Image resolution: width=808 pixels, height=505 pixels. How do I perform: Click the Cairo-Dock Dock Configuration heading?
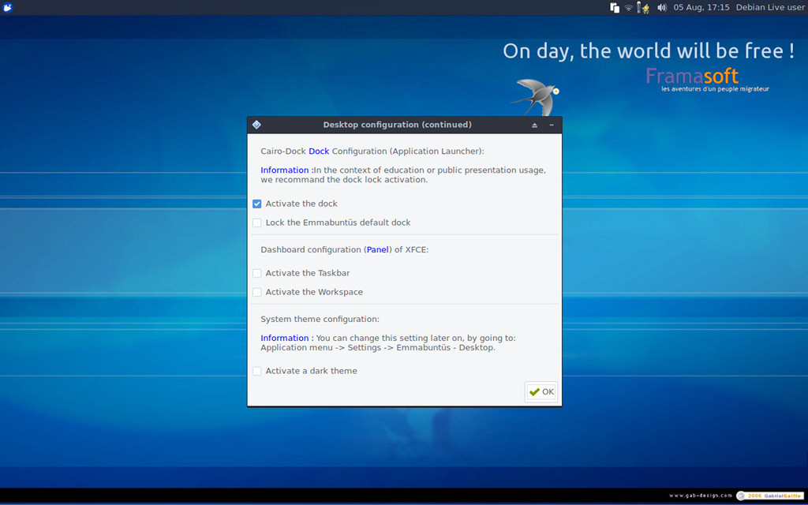372,151
